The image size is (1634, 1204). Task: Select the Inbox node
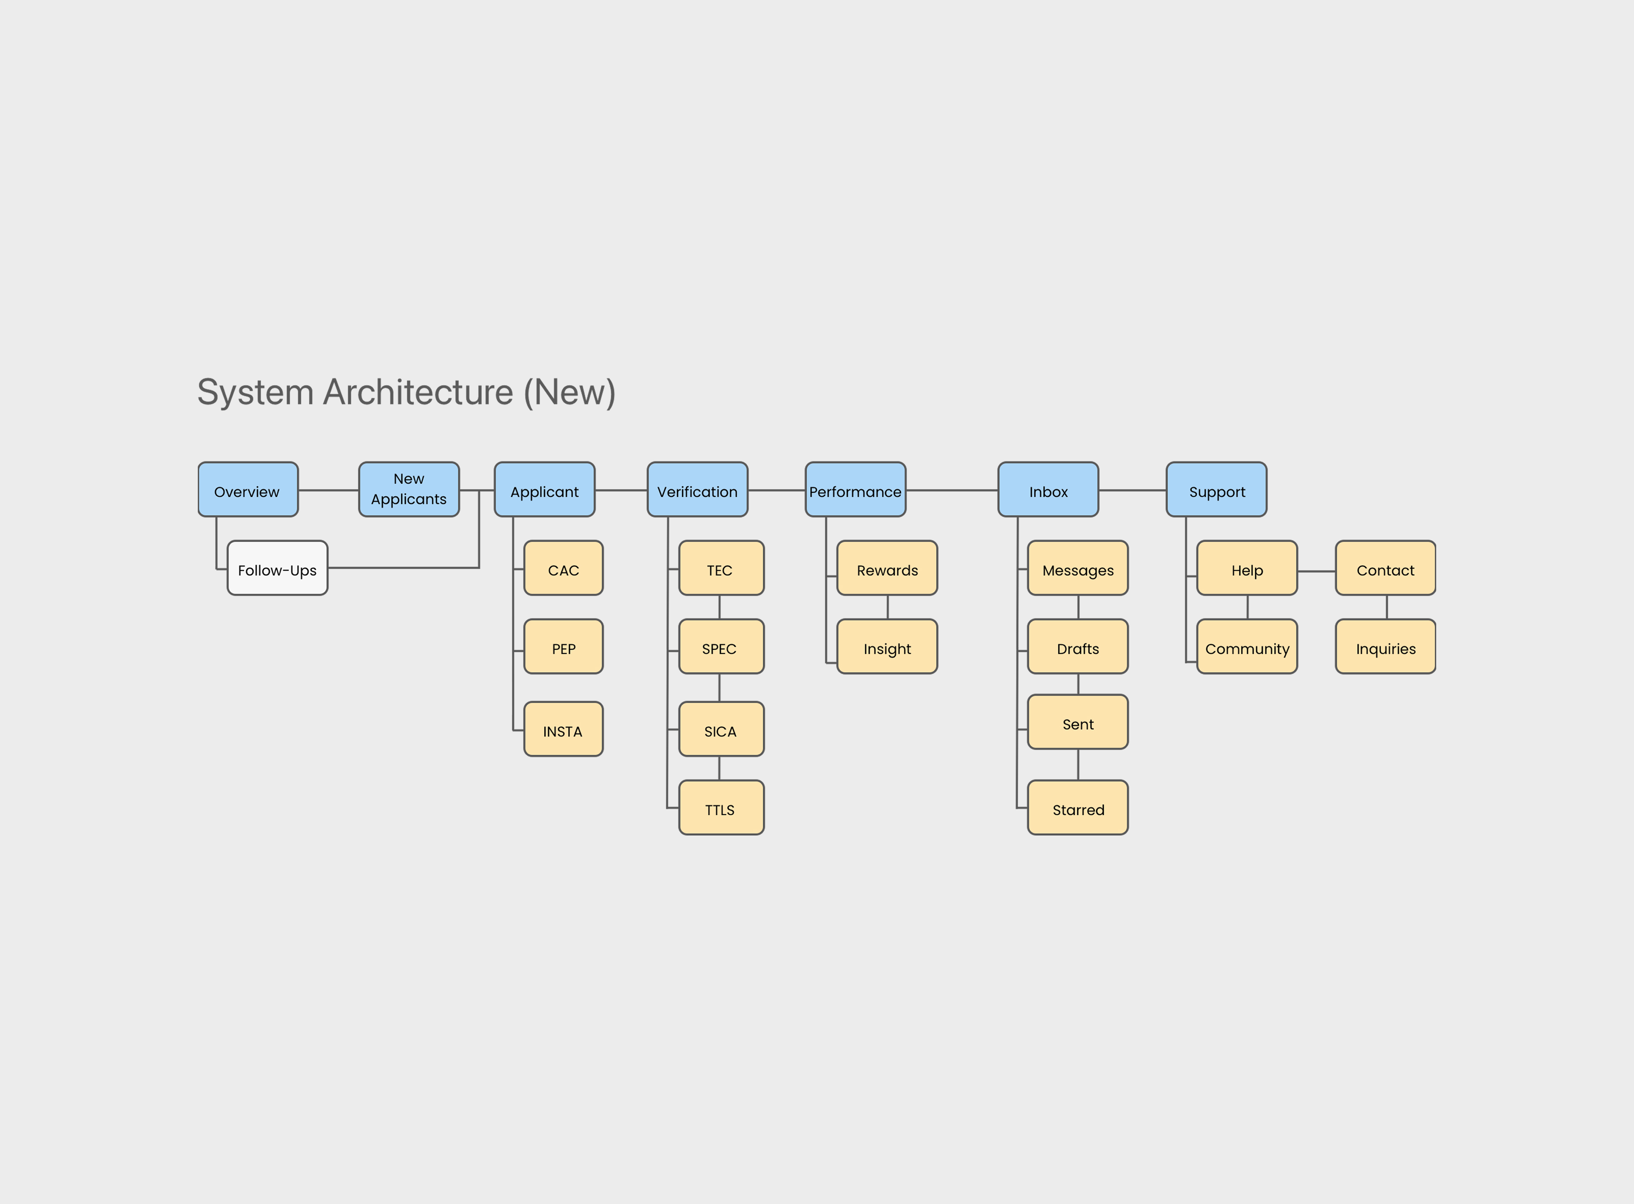(1048, 490)
